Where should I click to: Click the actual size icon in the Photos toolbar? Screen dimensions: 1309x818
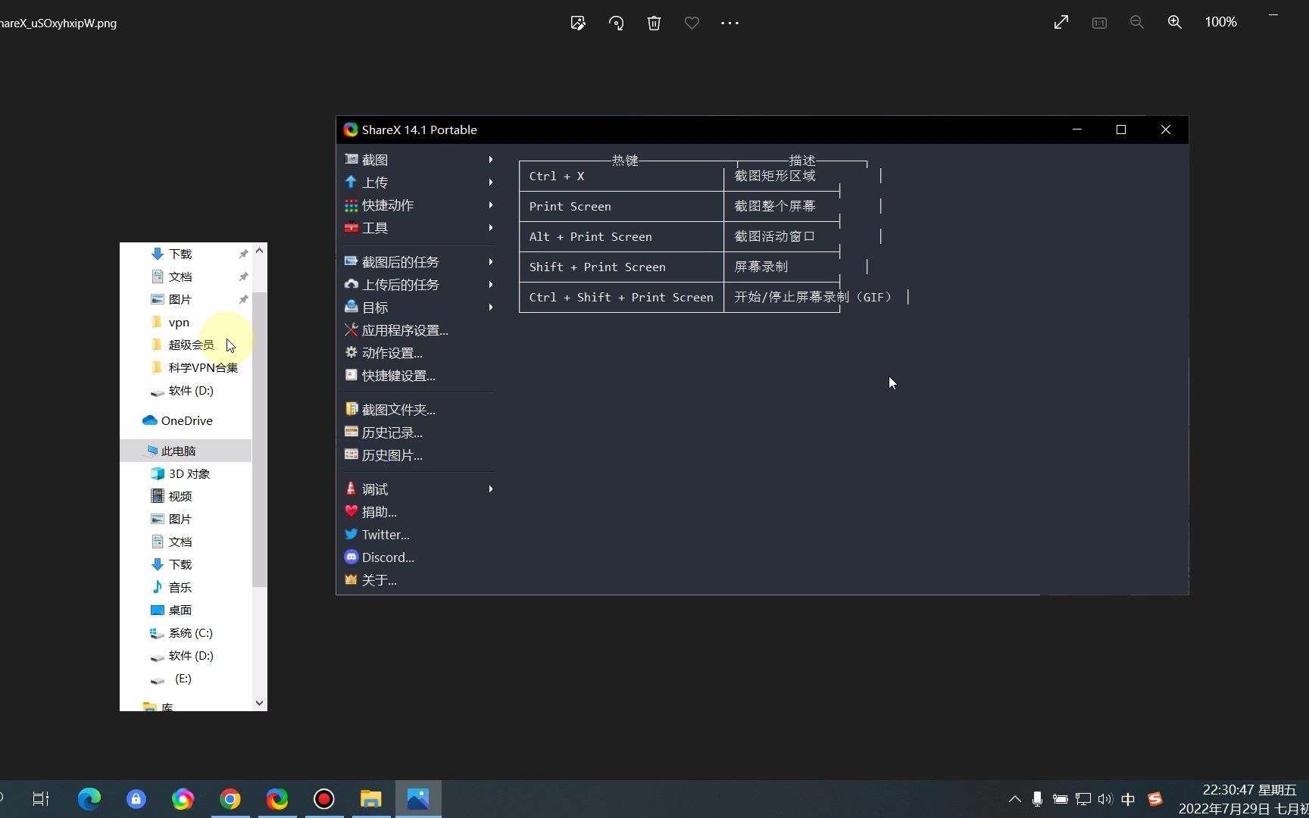tap(1099, 23)
